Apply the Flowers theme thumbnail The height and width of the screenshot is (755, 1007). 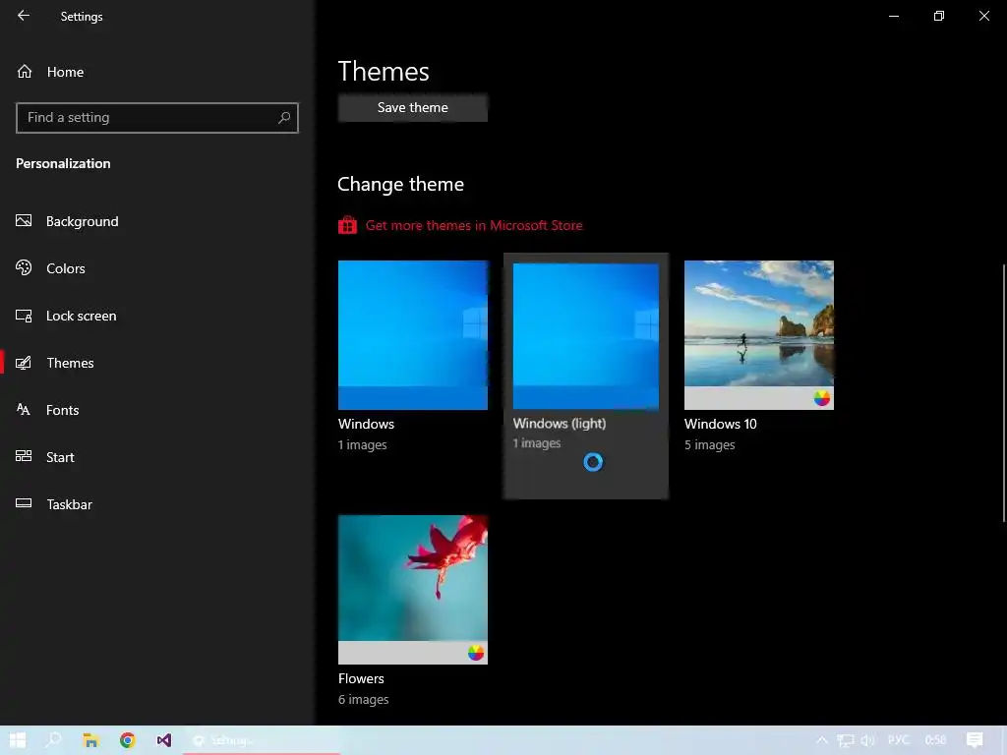tap(413, 590)
